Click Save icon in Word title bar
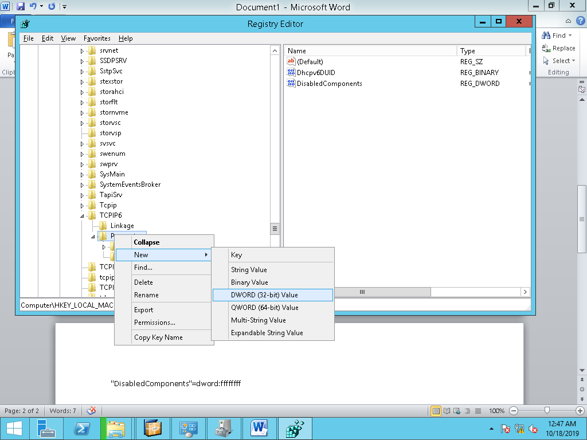Screen dimensions: 587x440 click(x=20, y=6)
